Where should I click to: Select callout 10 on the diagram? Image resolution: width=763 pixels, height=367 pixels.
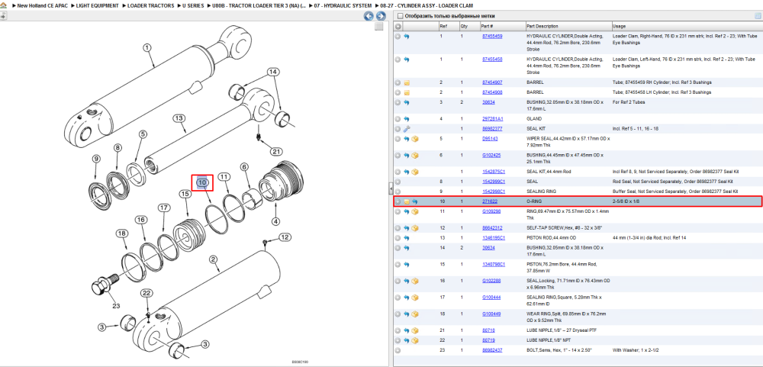(202, 182)
